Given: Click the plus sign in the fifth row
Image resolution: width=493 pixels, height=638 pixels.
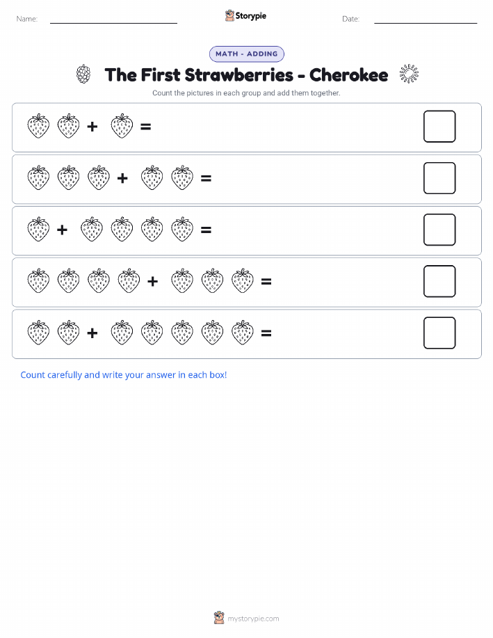Looking at the screenshot, I should click(92, 333).
